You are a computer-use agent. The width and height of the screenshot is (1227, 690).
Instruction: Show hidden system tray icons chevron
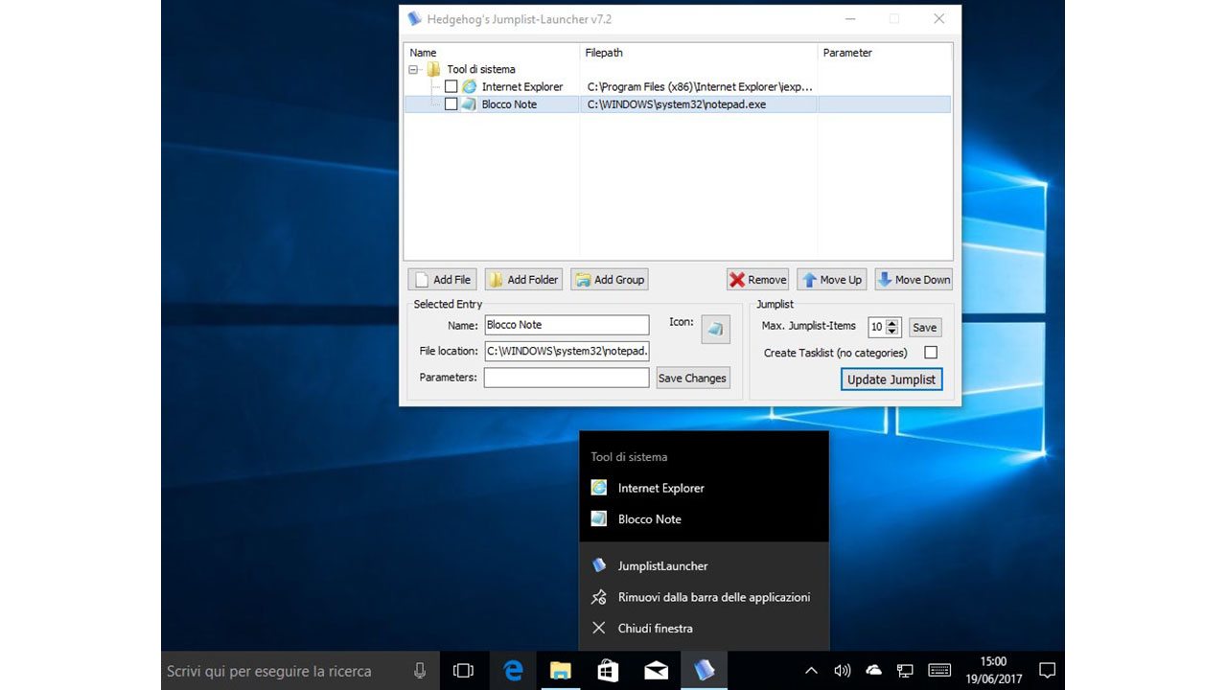tap(811, 671)
